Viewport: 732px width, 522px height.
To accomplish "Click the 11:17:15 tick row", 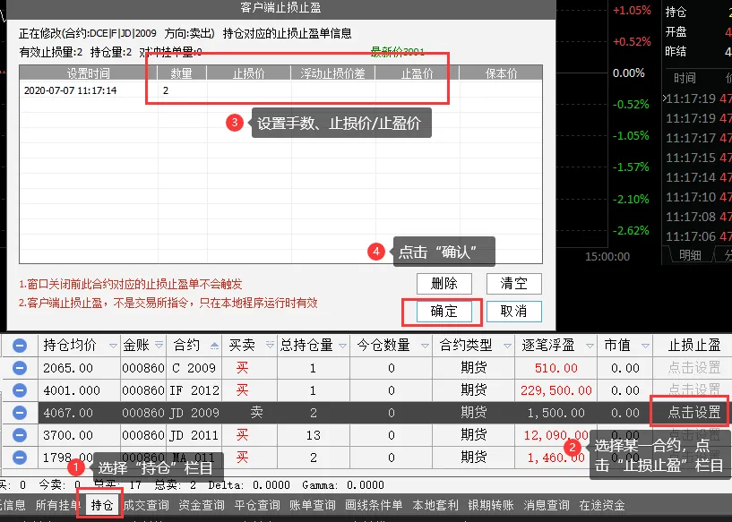I will pos(697,158).
